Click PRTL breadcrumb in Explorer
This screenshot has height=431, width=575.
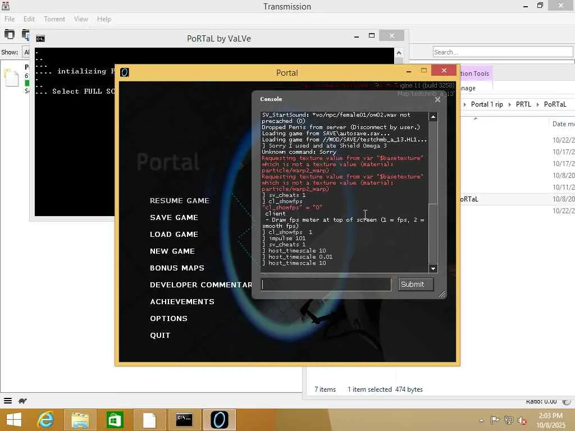tap(523, 104)
